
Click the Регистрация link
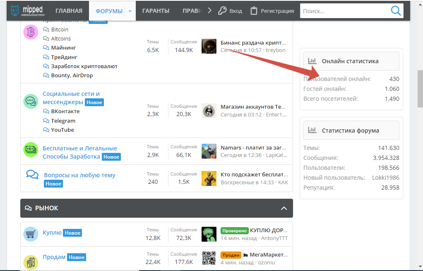click(272, 11)
